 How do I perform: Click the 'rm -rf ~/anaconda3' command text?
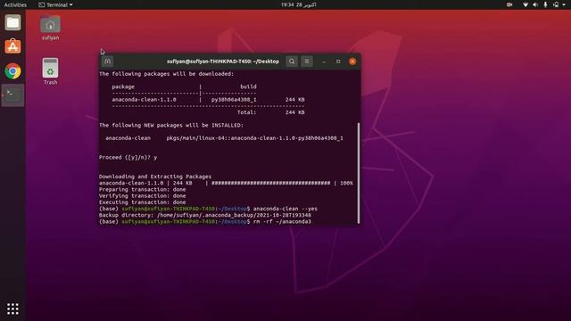click(x=282, y=222)
